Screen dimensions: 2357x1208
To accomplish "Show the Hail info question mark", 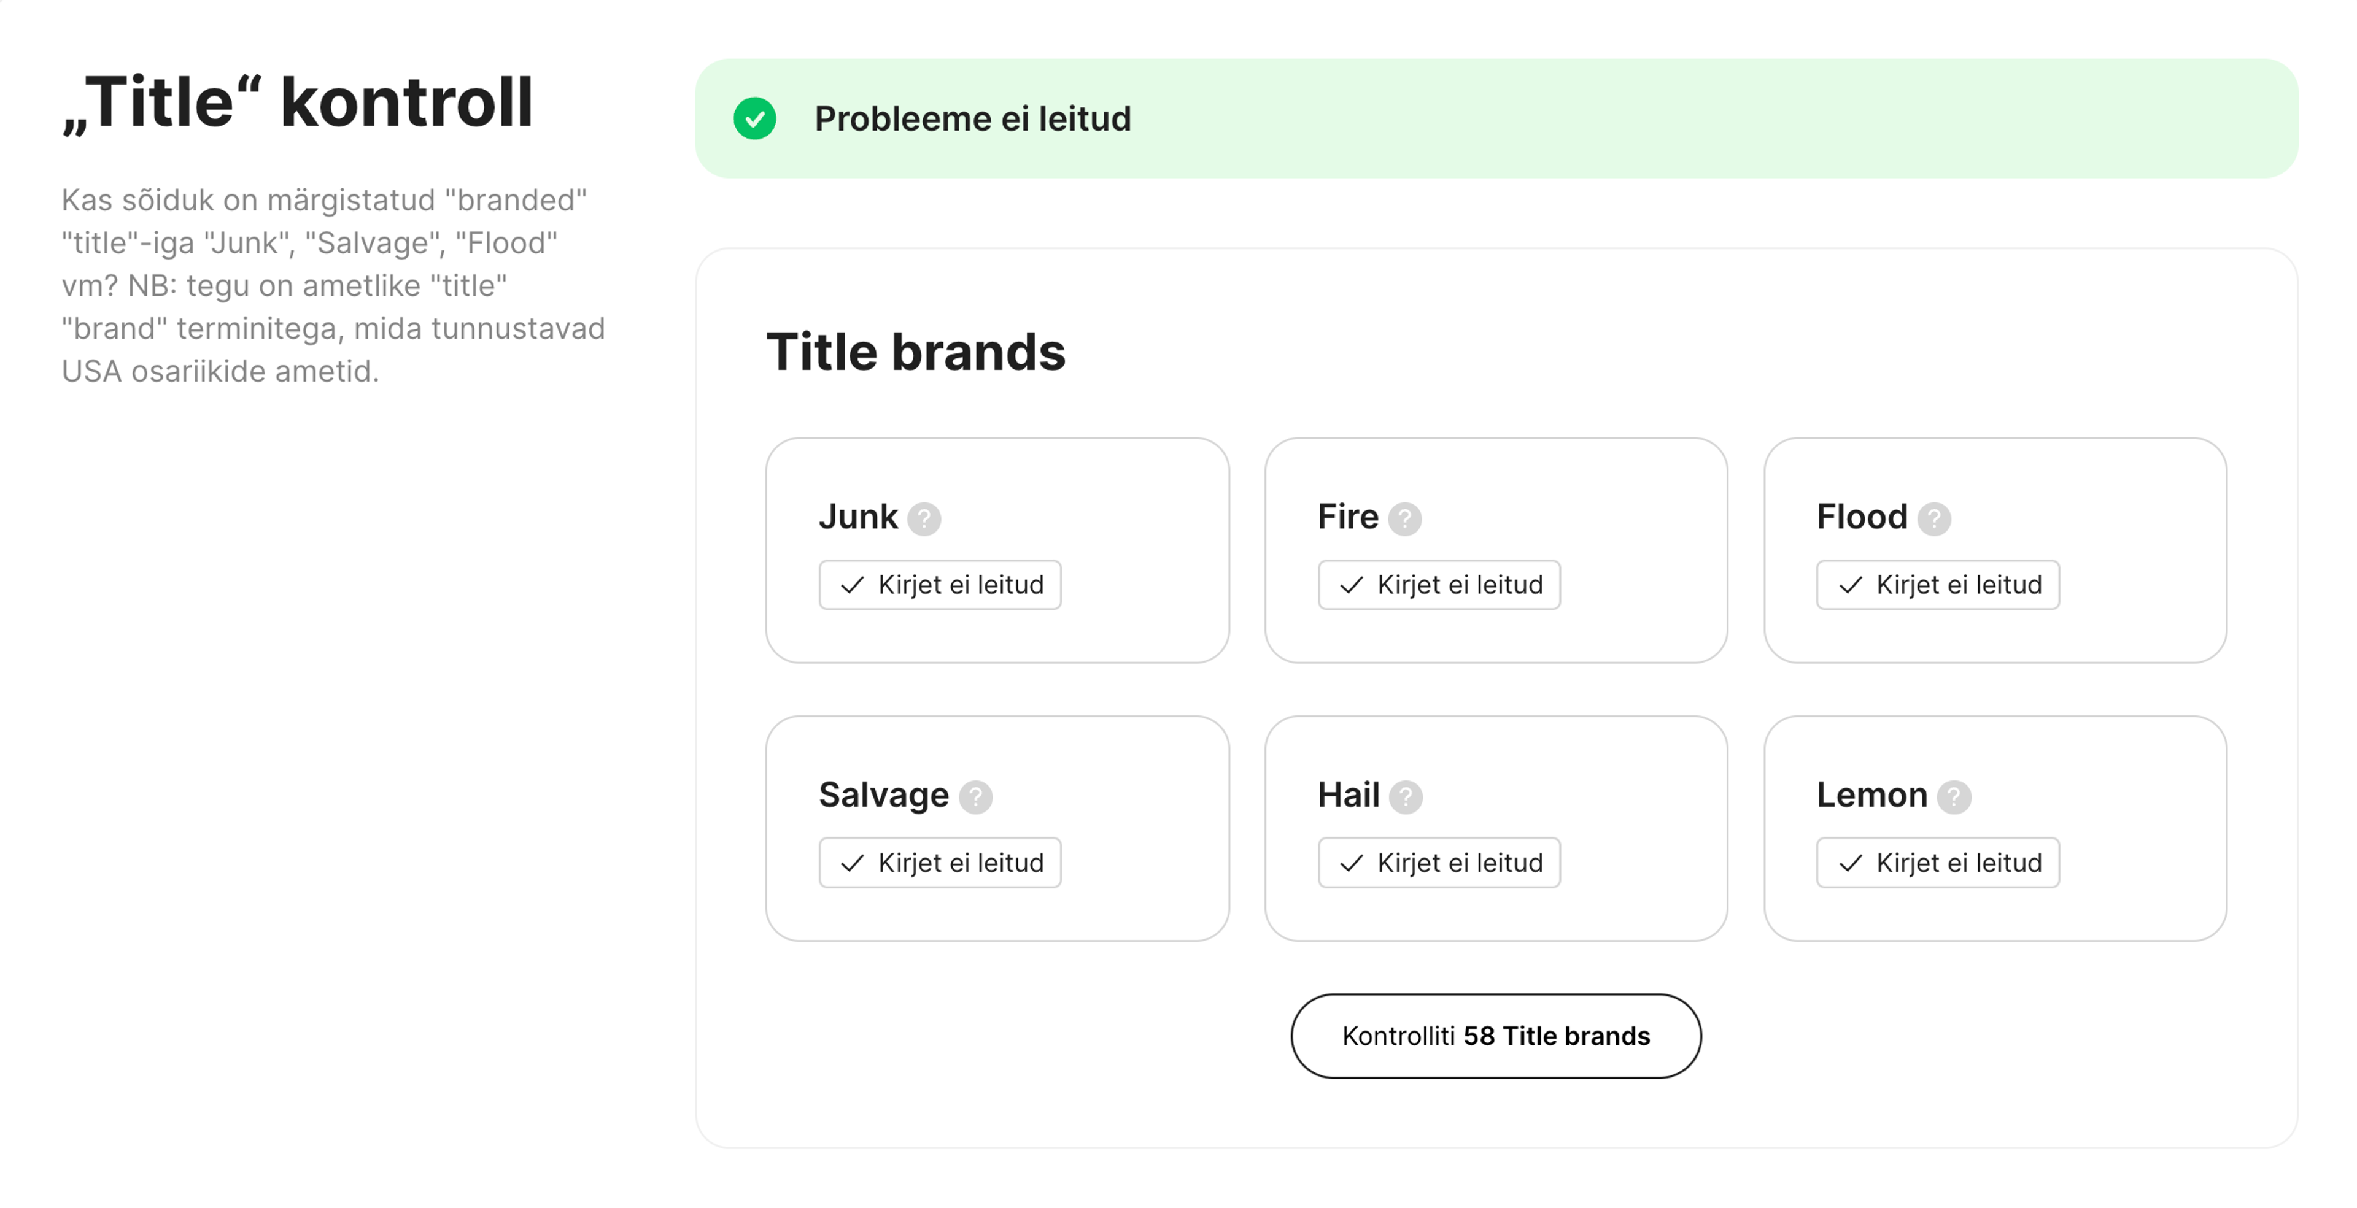I will (x=1406, y=796).
